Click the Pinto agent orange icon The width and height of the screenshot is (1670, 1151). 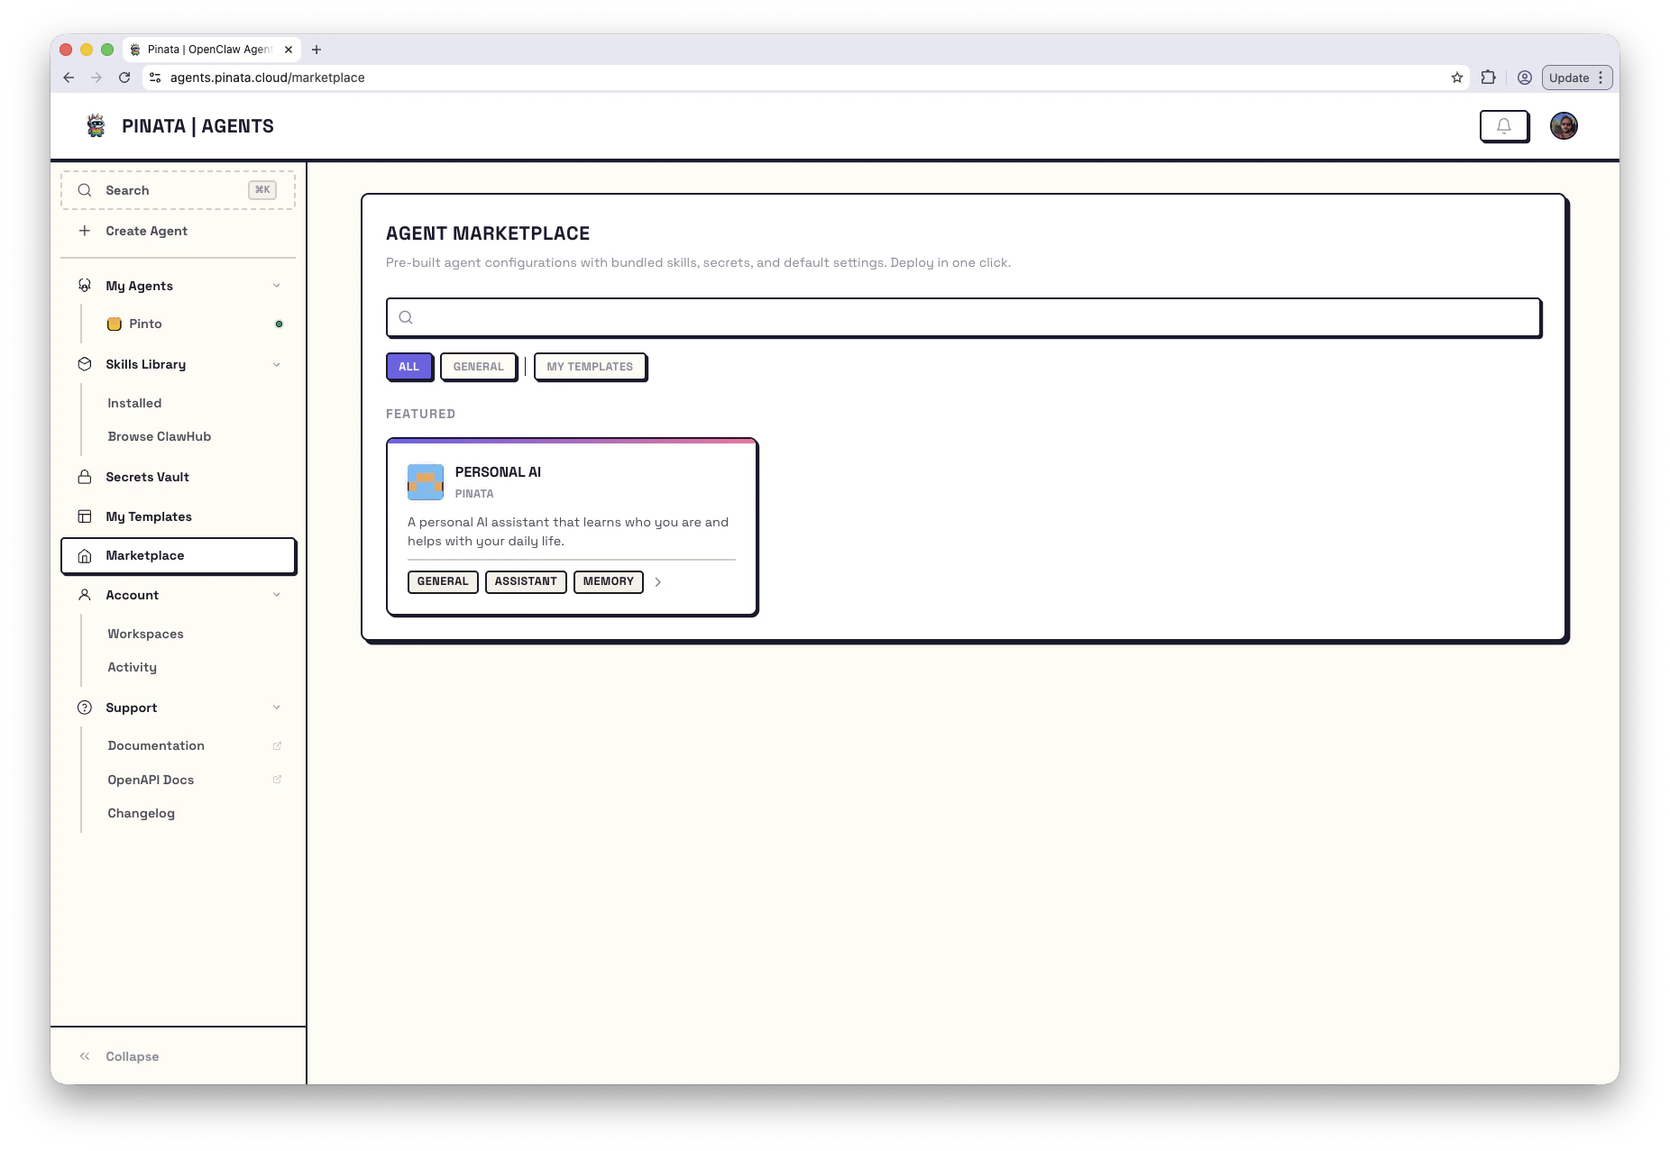click(x=115, y=324)
